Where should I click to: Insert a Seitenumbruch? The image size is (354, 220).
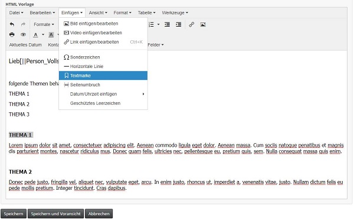pos(103,85)
